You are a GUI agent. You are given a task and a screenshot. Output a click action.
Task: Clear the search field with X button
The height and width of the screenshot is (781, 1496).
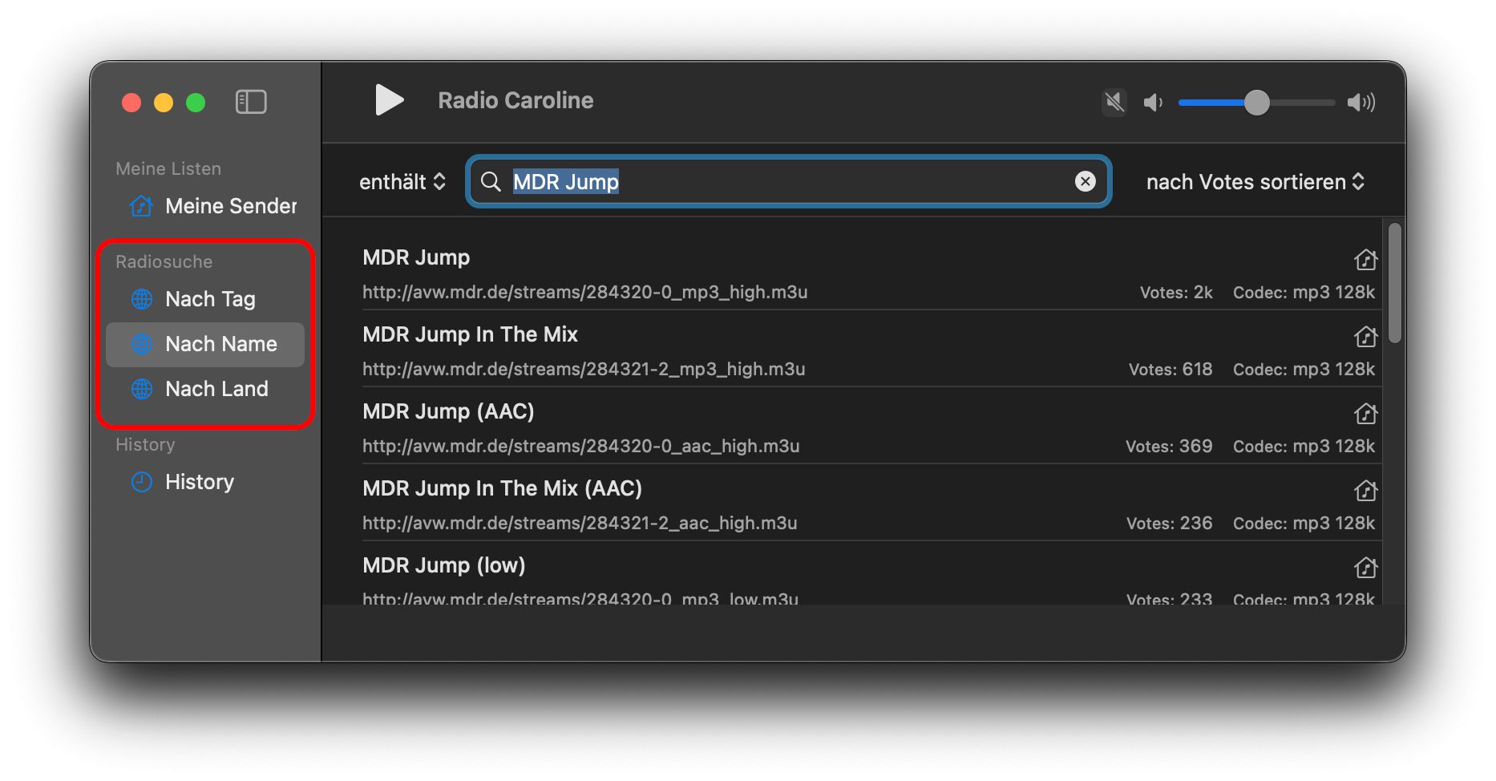point(1085,182)
